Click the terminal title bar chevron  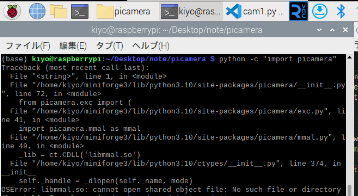319,30
